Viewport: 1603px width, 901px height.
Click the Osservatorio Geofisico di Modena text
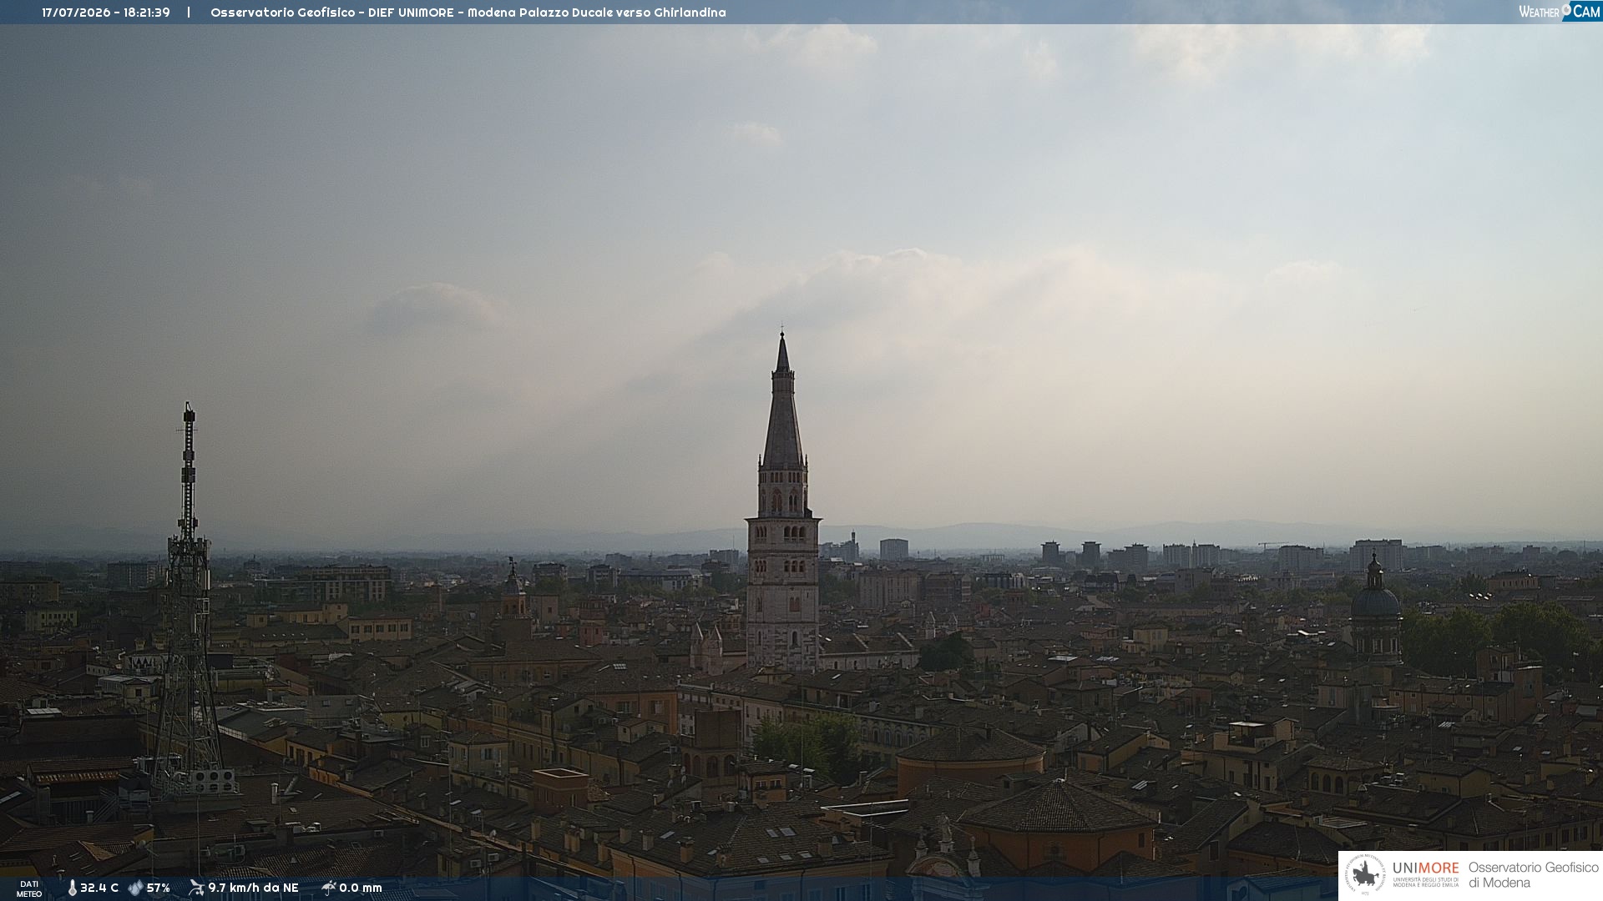click(x=1533, y=875)
